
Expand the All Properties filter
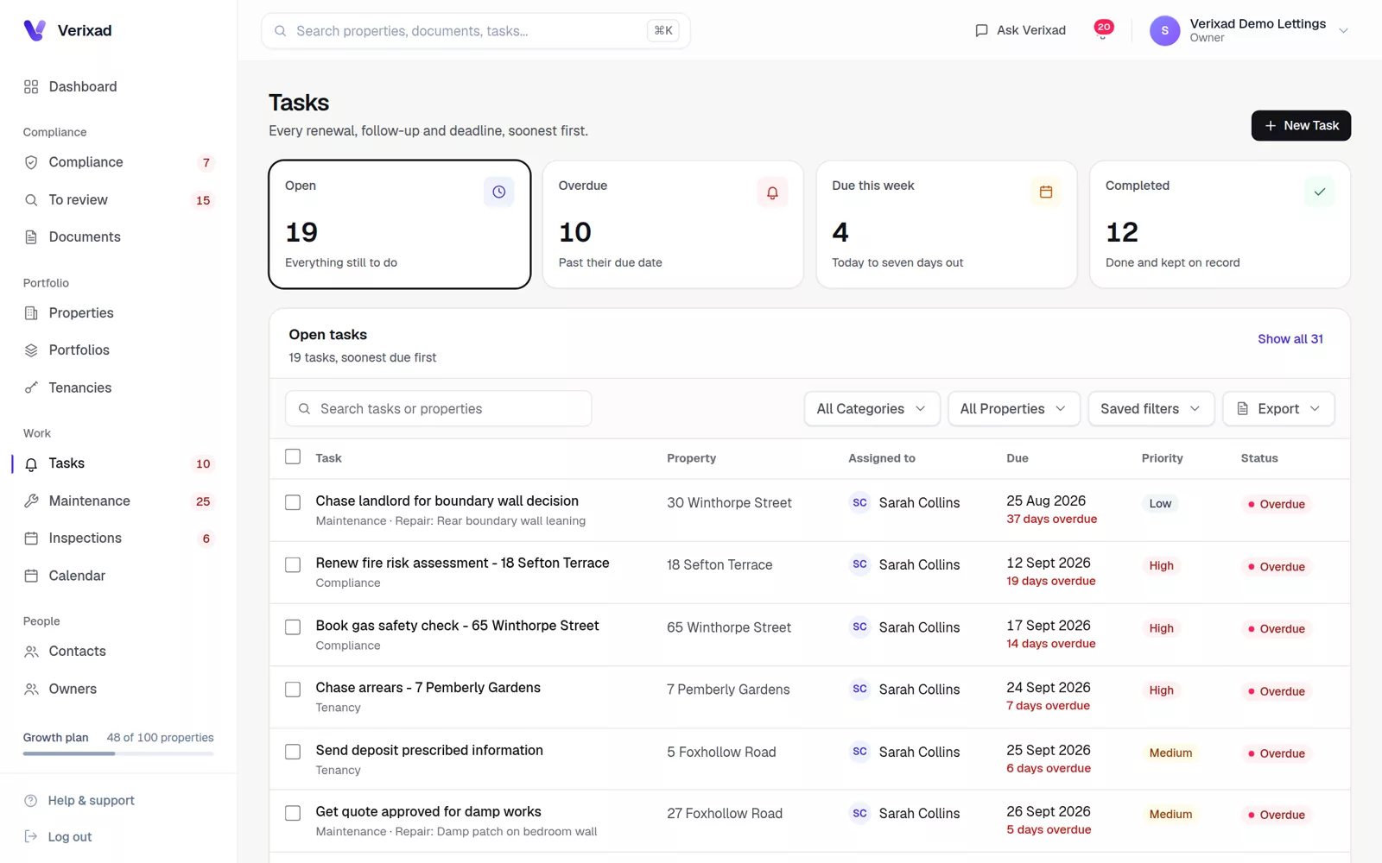[1013, 409]
